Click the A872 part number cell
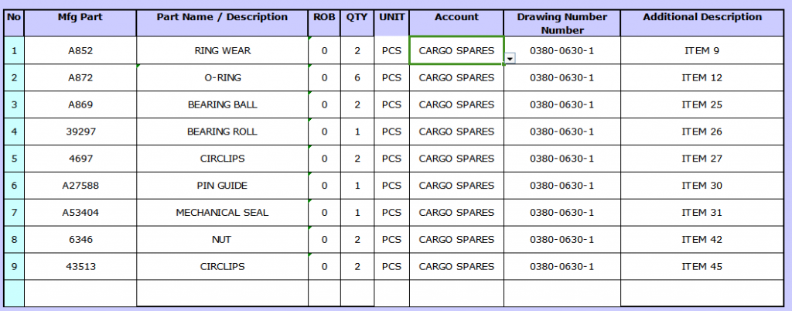The width and height of the screenshot is (792, 311). pyautogui.click(x=80, y=77)
